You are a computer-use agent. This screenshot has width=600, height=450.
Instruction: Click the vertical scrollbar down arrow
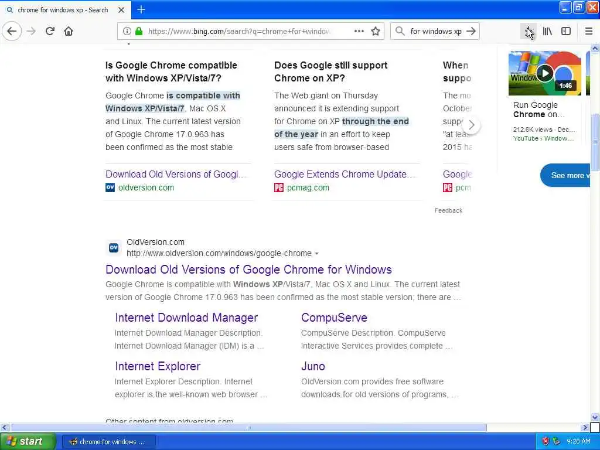pyautogui.click(x=595, y=417)
